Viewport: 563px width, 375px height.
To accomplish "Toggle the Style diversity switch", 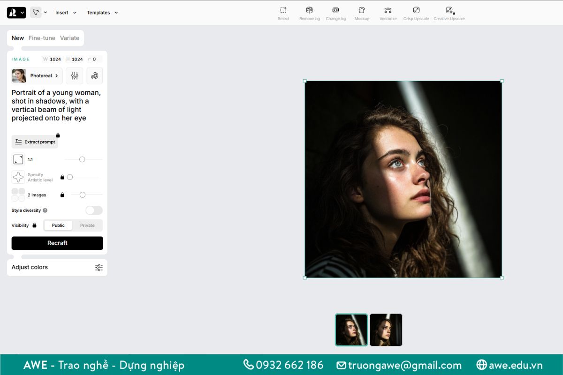I will (x=94, y=210).
